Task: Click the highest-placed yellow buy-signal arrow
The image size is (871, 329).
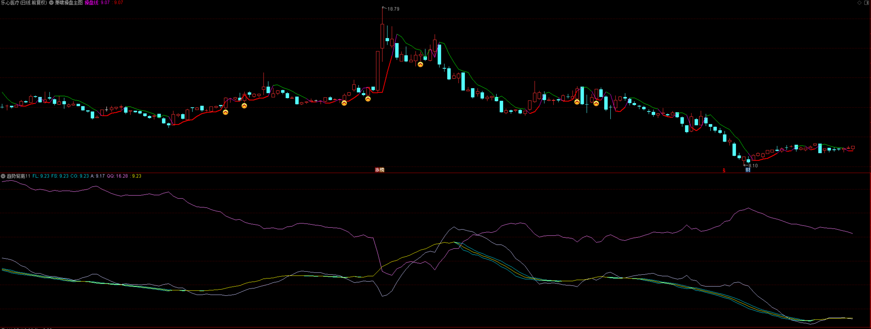Action: 420,64
